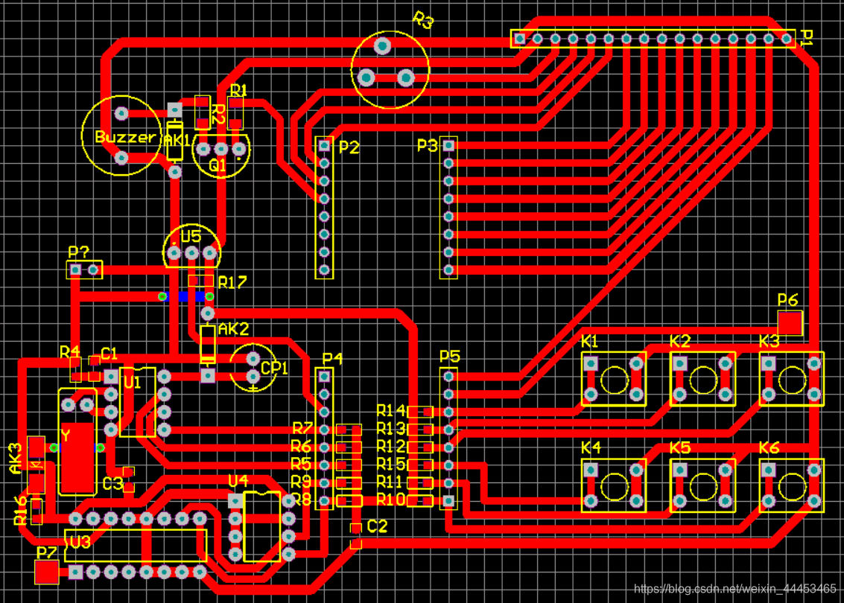
Task: Click the U4 IC designator
Action: coord(238,481)
